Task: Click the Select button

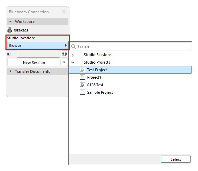Action: [x=176, y=159]
